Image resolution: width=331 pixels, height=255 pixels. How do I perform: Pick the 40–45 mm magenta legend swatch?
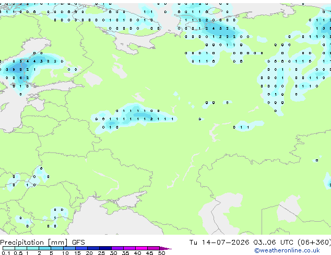[x=141, y=248]
